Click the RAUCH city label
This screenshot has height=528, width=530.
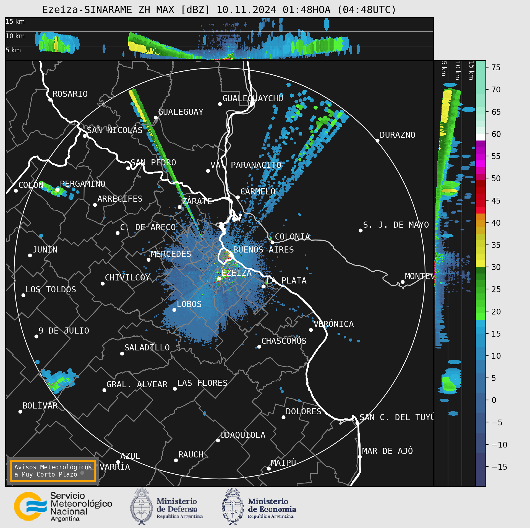pos(190,455)
